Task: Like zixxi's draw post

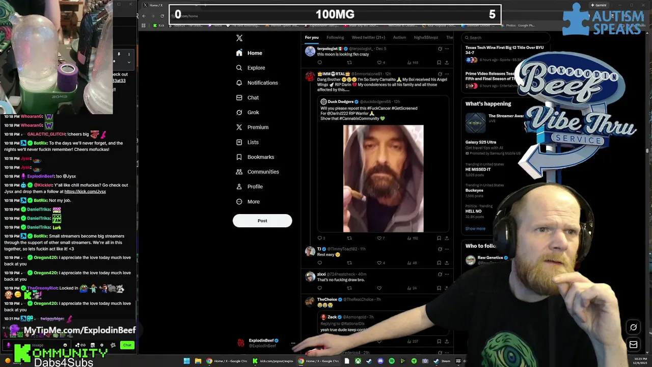Action: coord(379,288)
